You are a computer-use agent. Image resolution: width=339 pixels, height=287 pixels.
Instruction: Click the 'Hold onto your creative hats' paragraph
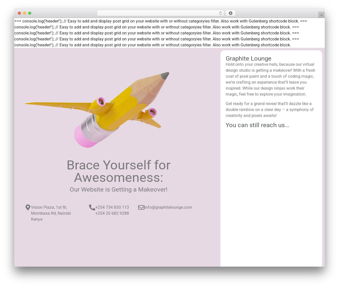coord(270,79)
